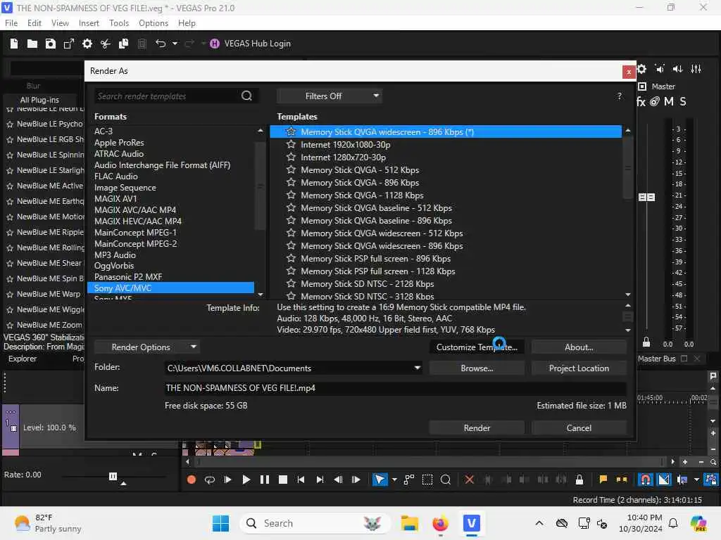Click the search magnifier in Render As dialog
The width and height of the screenshot is (721, 540).
[x=247, y=96]
